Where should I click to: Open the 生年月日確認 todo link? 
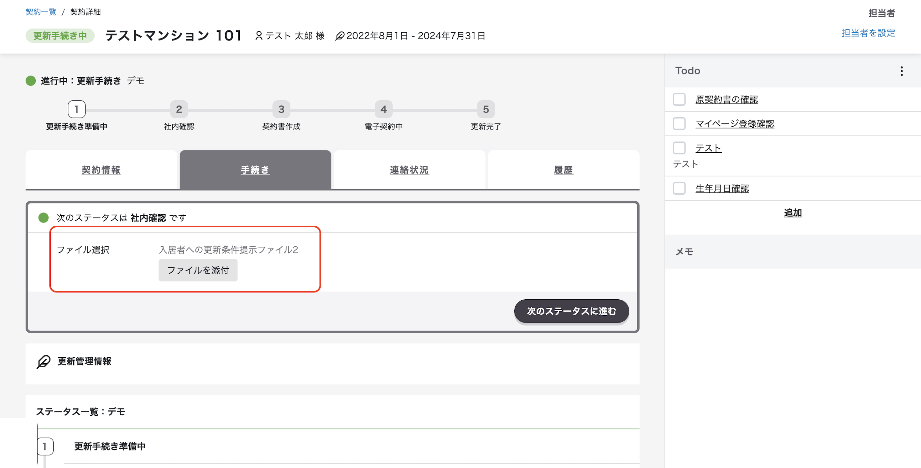point(722,188)
